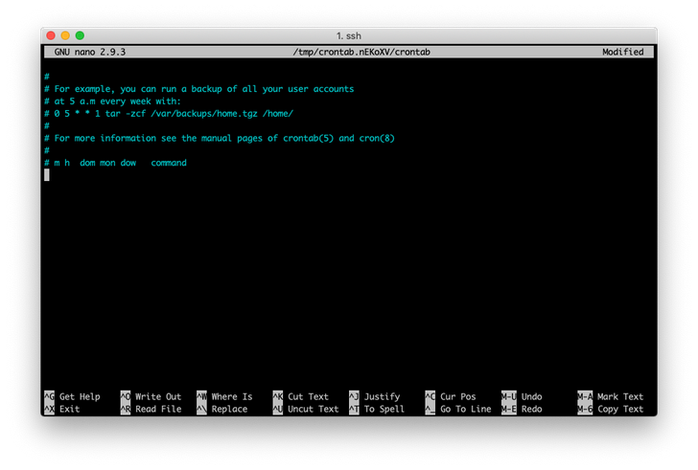Image resolution: width=698 pixels, height=470 pixels.
Task: Click the 'm h dom mon dow command' line
Action: tap(115, 163)
